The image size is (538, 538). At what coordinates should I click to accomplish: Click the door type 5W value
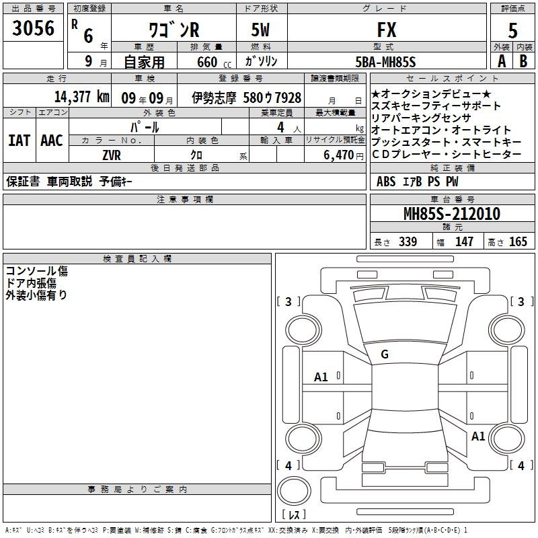tap(260, 30)
